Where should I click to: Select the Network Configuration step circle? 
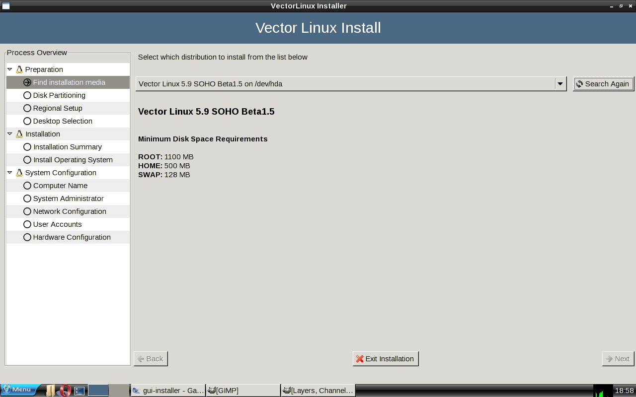[27, 211]
